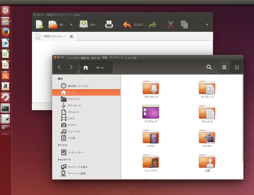
Task: Open Terminal from the launcher
Action: click(5, 108)
